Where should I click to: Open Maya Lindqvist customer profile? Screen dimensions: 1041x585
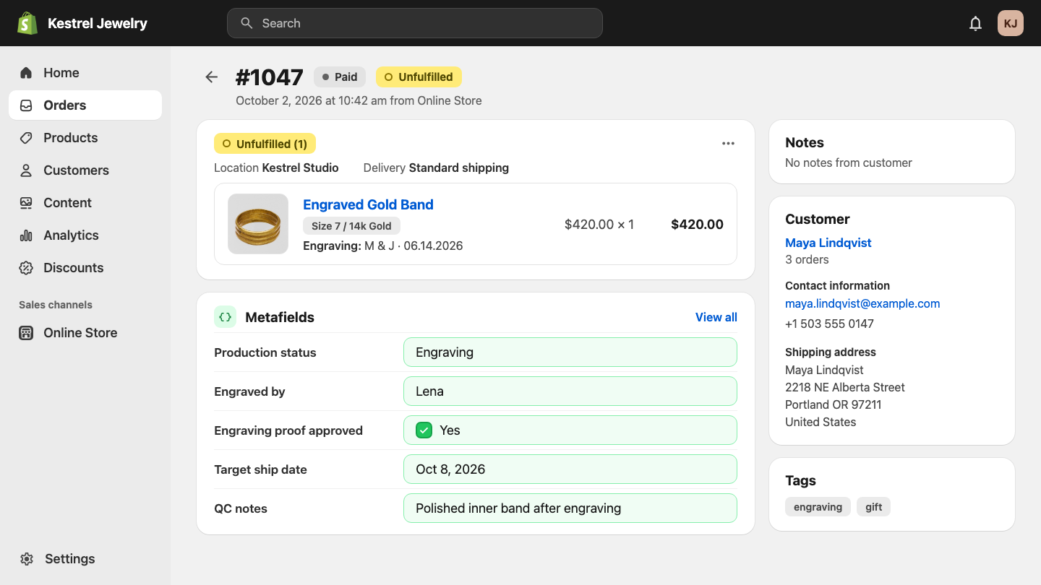point(828,243)
